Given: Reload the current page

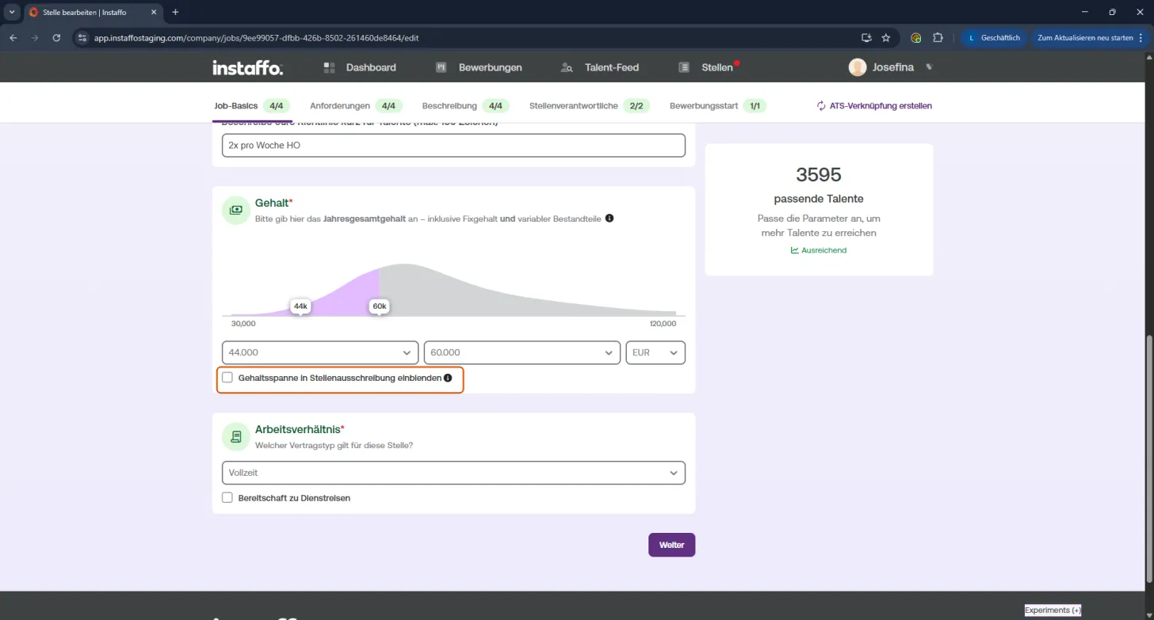Looking at the screenshot, I should [56, 37].
